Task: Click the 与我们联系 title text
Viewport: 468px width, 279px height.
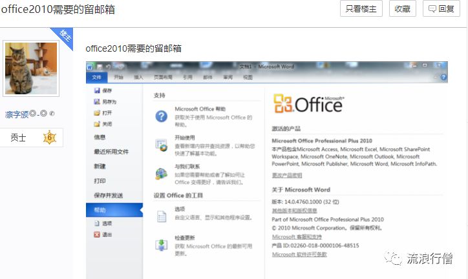Action: pos(187,167)
